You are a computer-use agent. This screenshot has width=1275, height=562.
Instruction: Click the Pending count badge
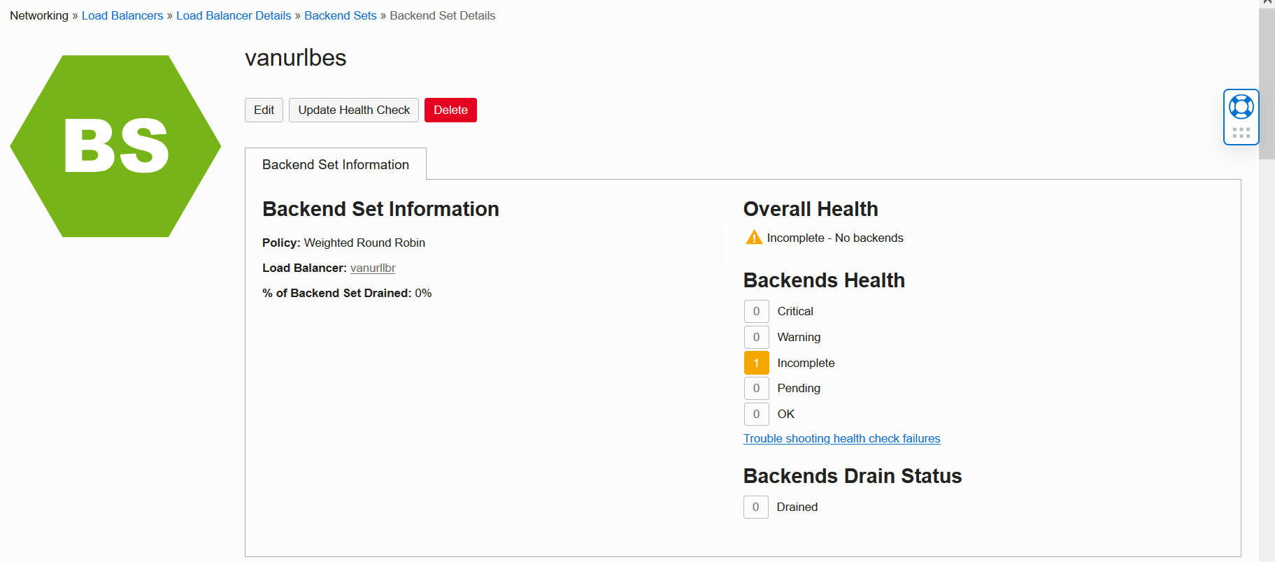pos(756,388)
